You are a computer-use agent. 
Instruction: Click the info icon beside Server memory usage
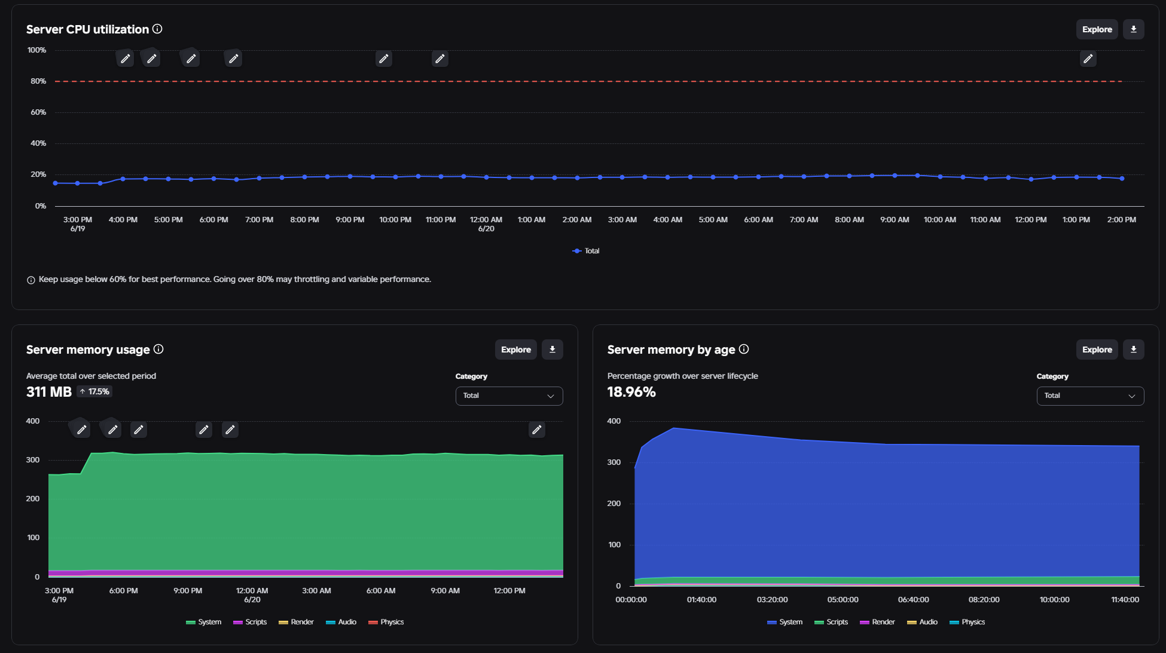tap(158, 349)
